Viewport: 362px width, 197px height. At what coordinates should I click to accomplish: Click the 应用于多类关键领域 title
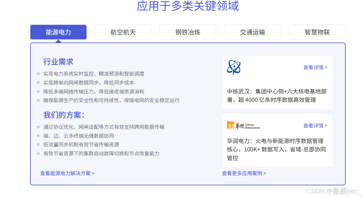tap(188, 6)
